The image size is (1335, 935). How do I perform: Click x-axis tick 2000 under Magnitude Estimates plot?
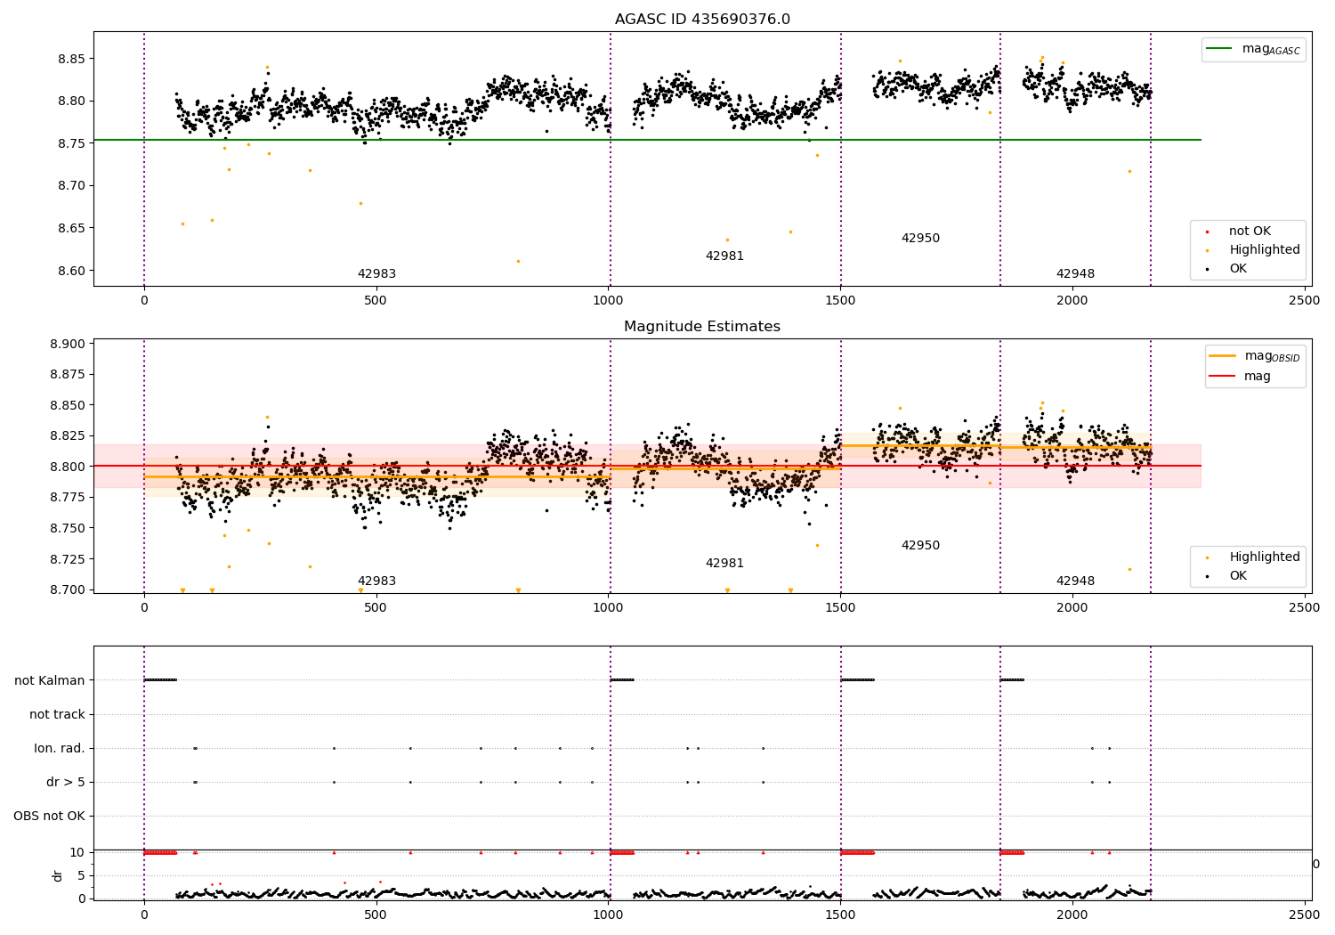(1072, 608)
